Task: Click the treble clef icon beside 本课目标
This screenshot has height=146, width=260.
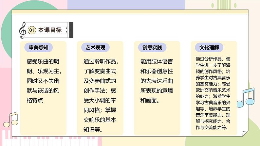Action: coord(23,30)
